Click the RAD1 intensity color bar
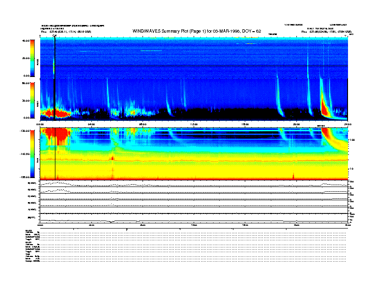The width and height of the screenshot is (375, 289). click(x=32, y=100)
